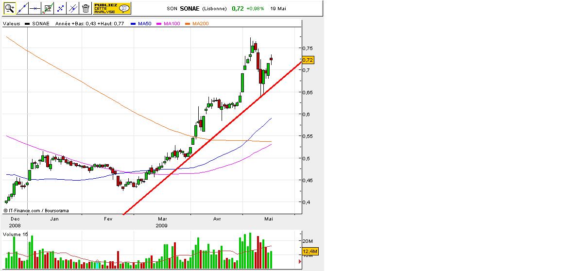Select the parallel channel lines tool

(72, 8)
